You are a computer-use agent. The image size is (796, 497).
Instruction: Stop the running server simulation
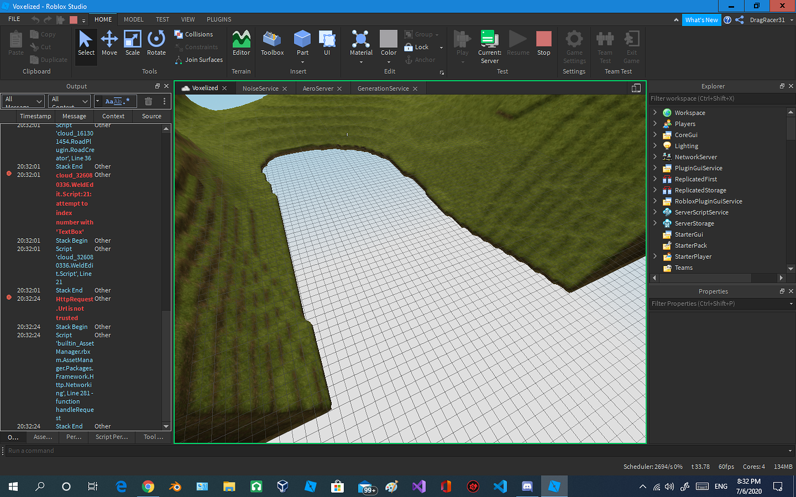tap(543, 43)
